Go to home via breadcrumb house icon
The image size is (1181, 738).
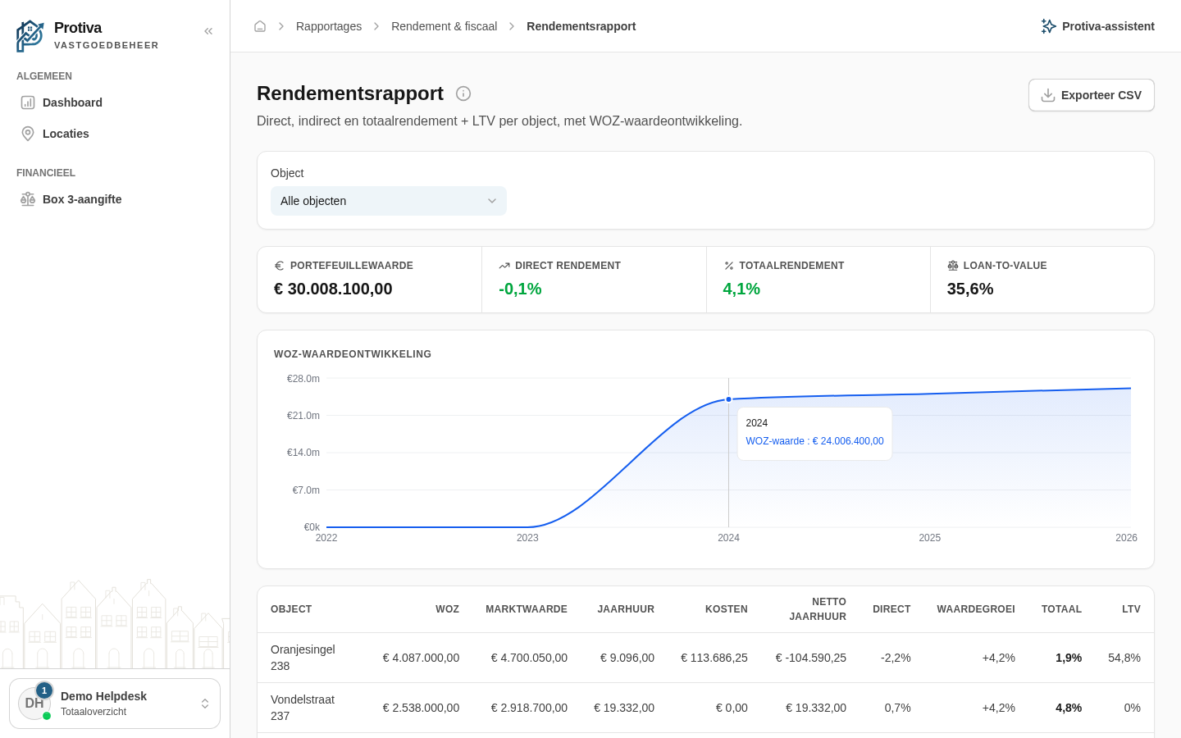(260, 26)
